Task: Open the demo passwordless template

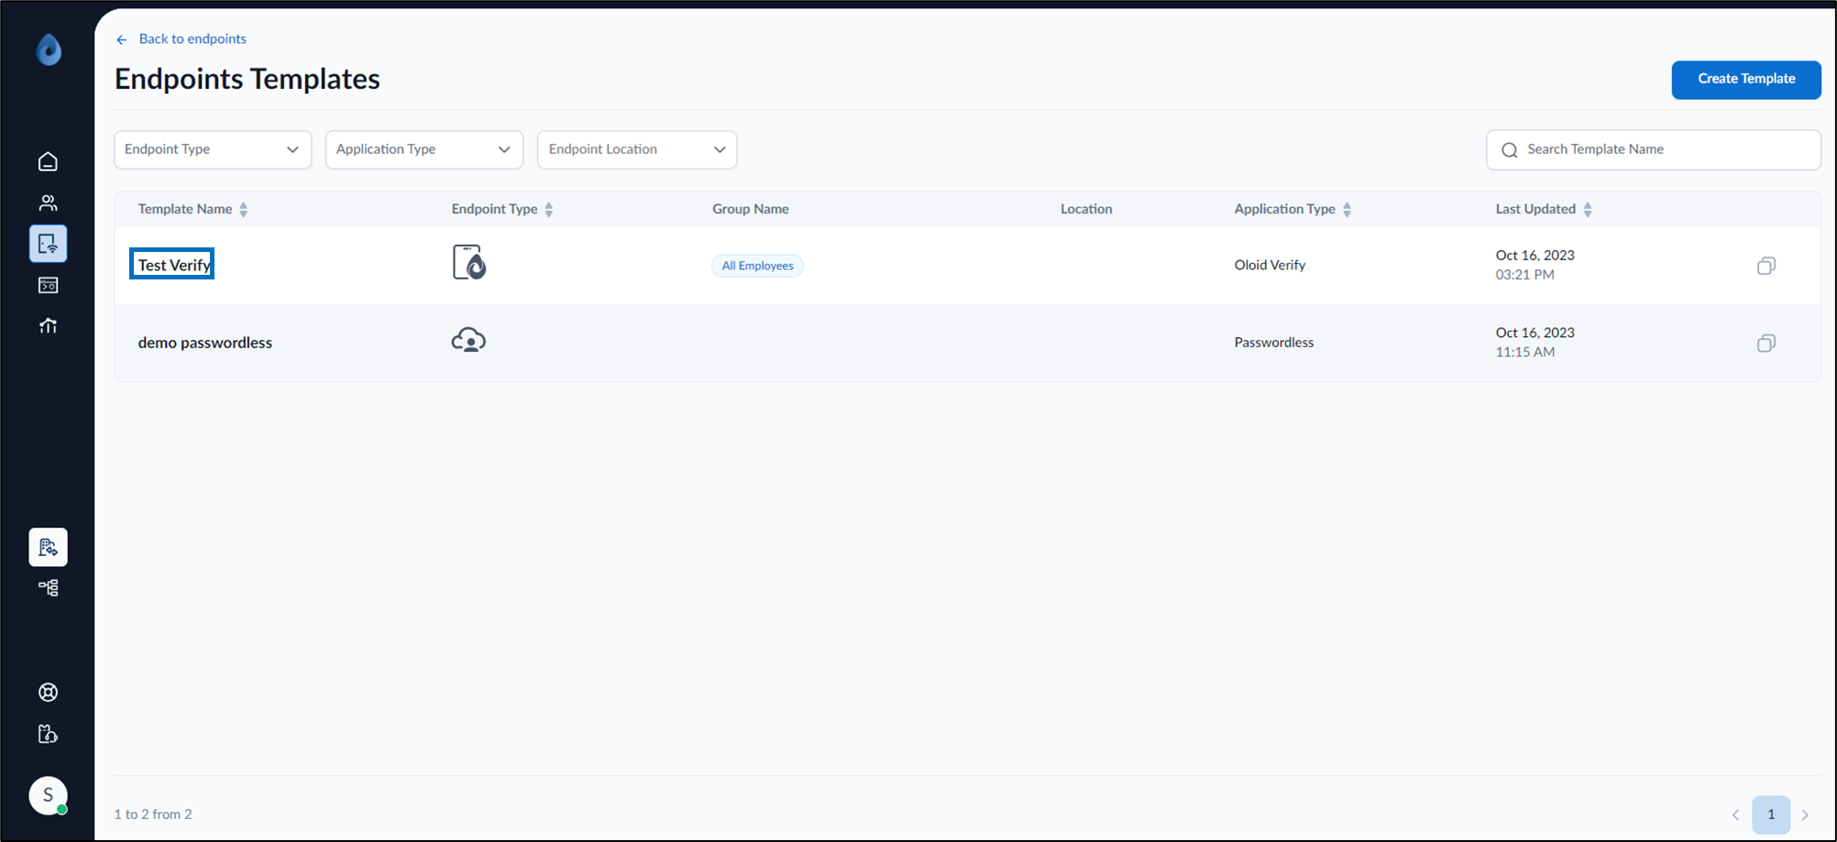Action: 205,343
